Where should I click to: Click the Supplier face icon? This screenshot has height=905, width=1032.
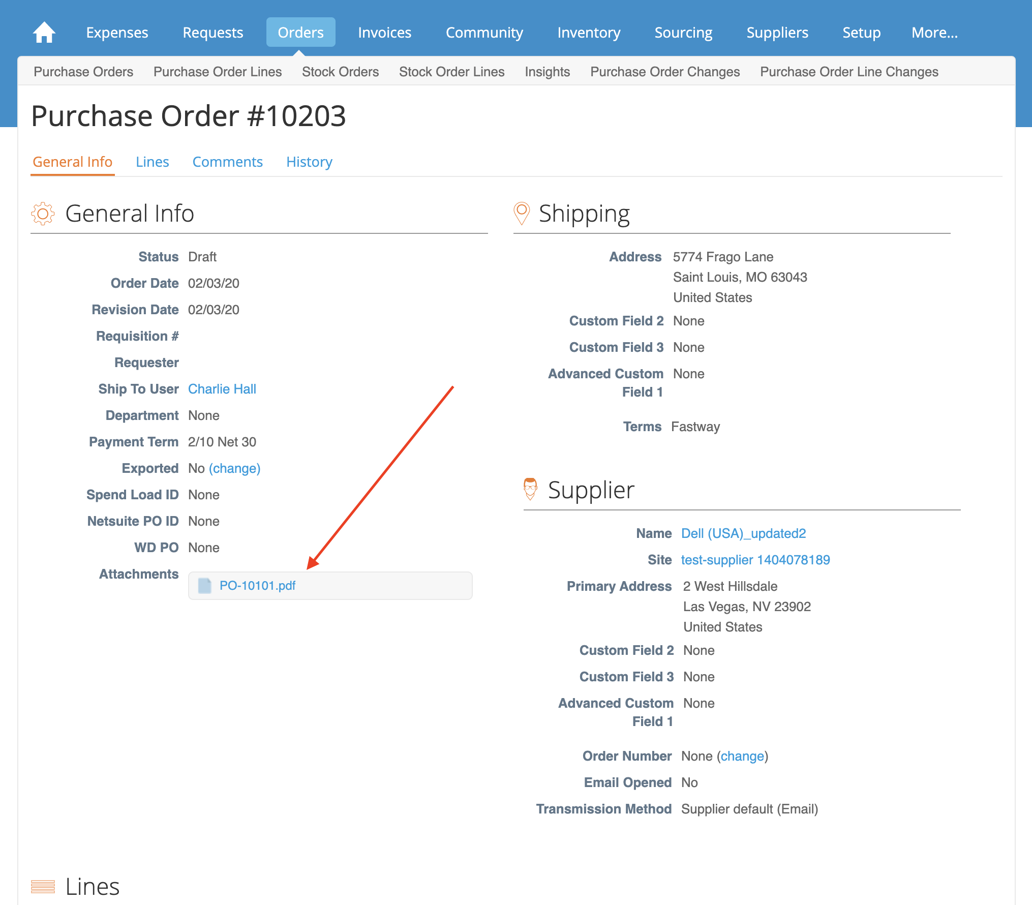pyautogui.click(x=530, y=489)
